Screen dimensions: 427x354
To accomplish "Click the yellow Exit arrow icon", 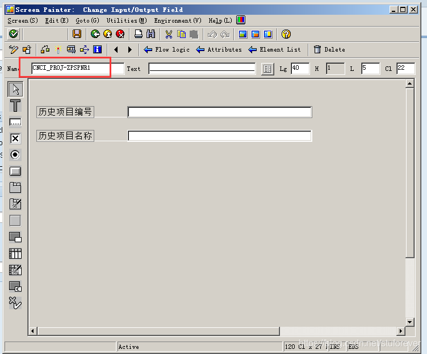I will click(x=108, y=34).
